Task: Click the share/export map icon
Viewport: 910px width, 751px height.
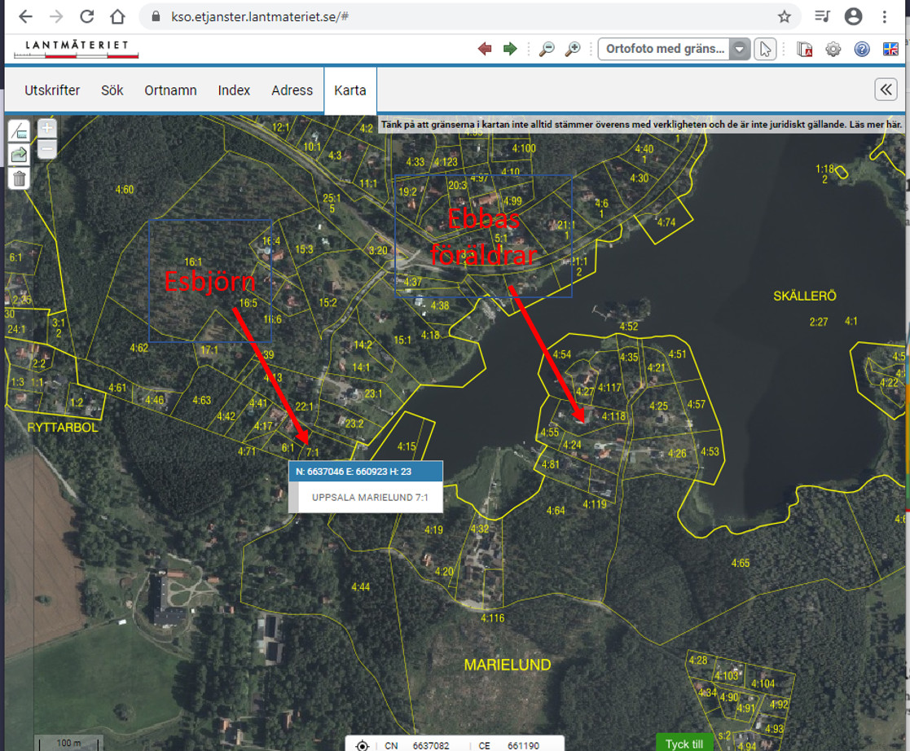Action: point(19,155)
